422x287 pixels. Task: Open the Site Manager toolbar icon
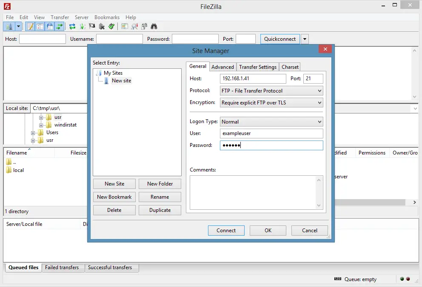pos(9,26)
